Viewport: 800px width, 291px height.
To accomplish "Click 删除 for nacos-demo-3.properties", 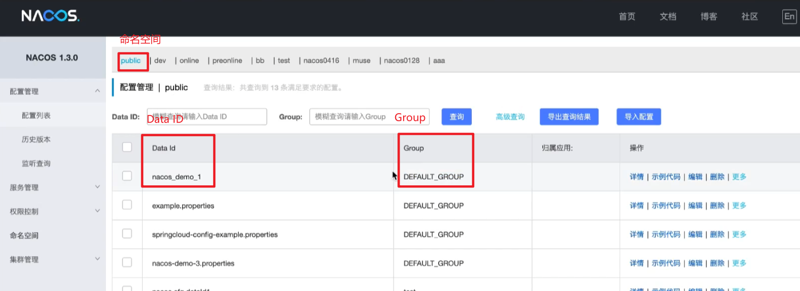I will coord(717,263).
